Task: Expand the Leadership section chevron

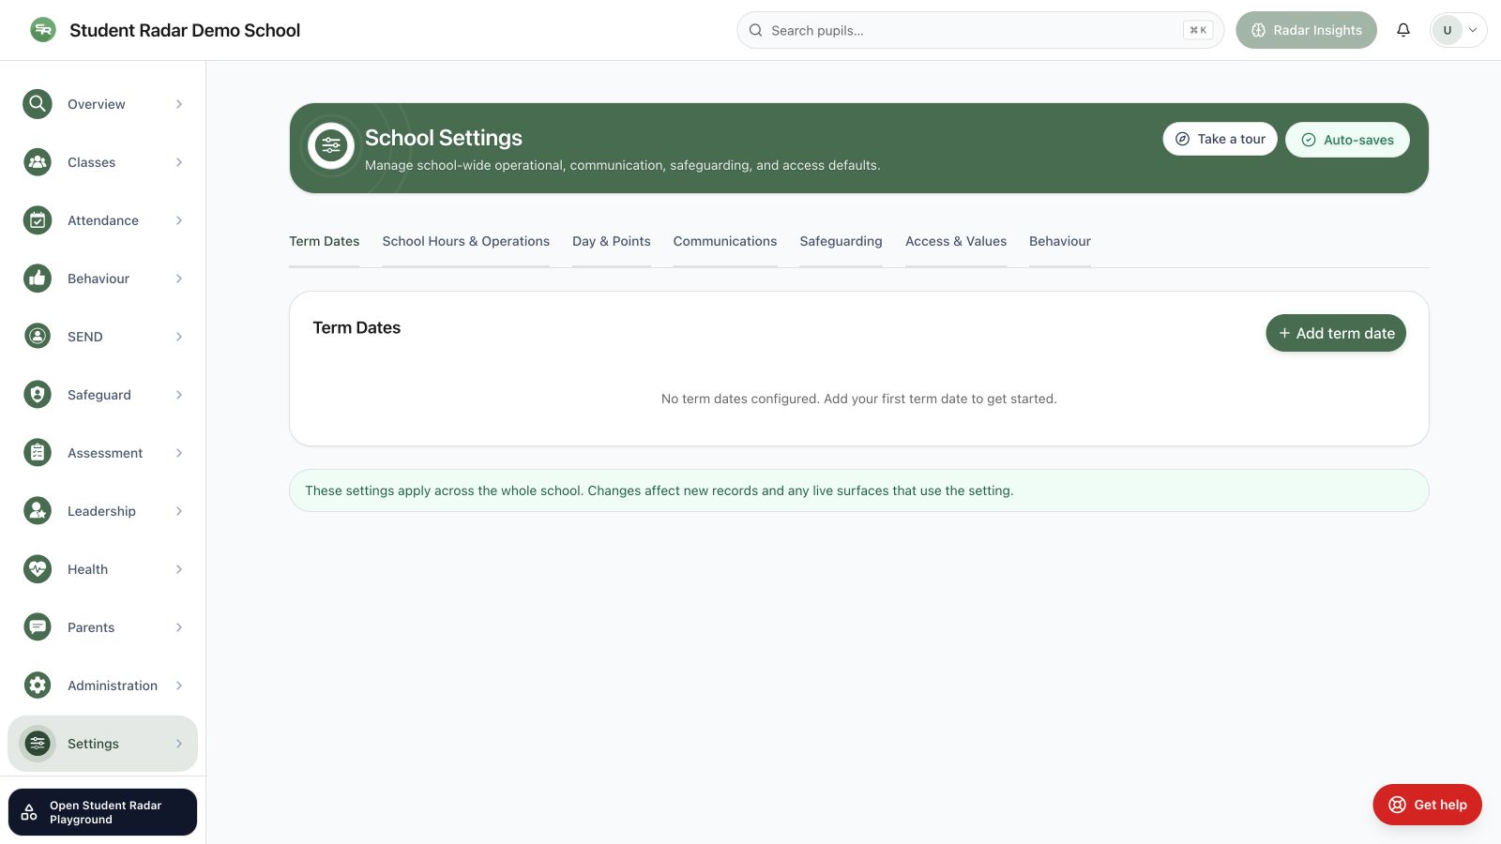Action: pyautogui.click(x=179, y=511)
